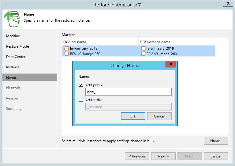Open the Reason wizard step
The width and height of the screenshot is (235, 166).
[12, 98]
